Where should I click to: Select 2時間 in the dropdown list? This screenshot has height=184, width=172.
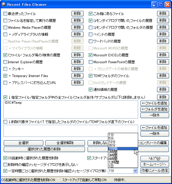[x=123, y=152]
